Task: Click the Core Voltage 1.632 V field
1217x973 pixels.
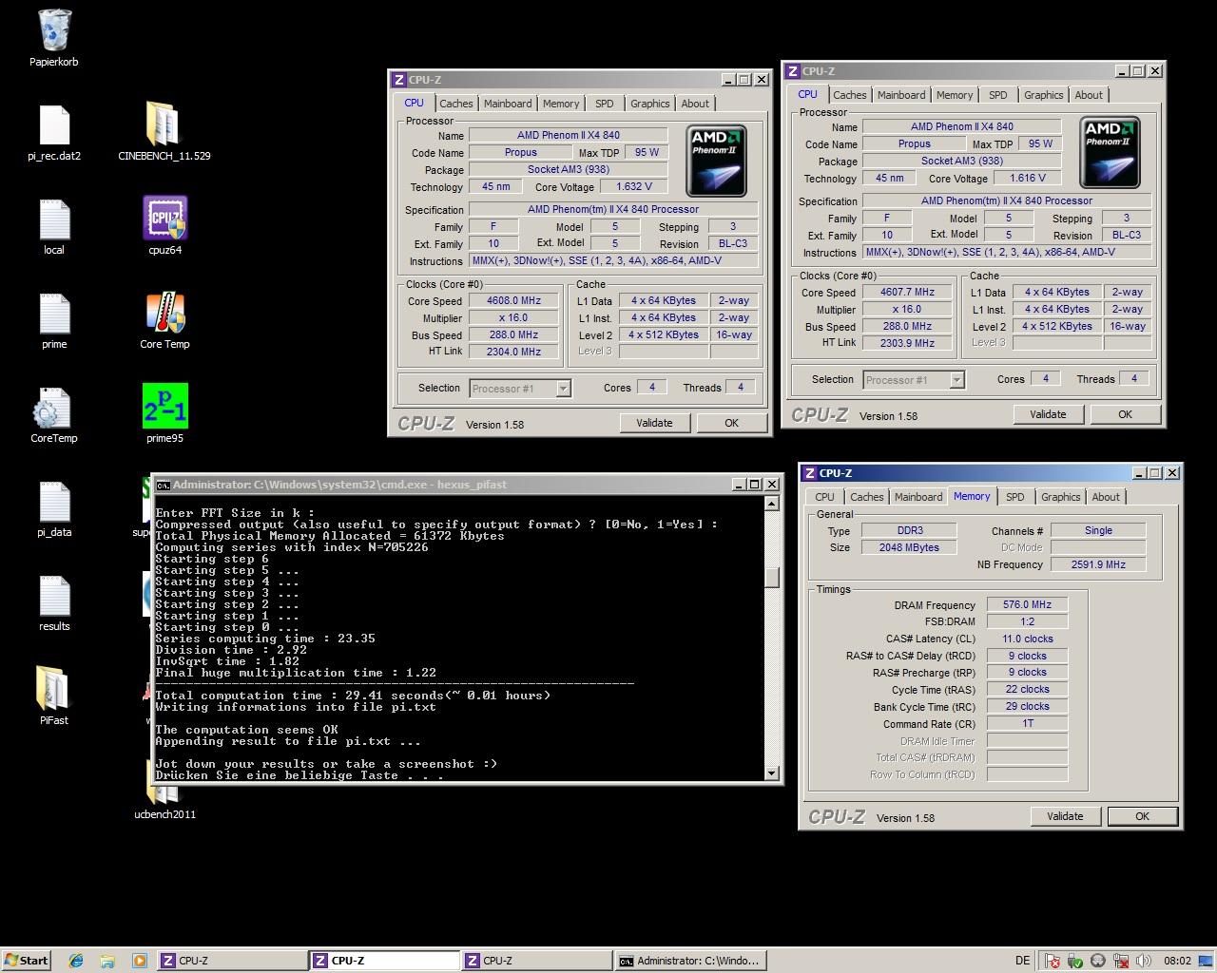Action: click(x=634, y=186)
